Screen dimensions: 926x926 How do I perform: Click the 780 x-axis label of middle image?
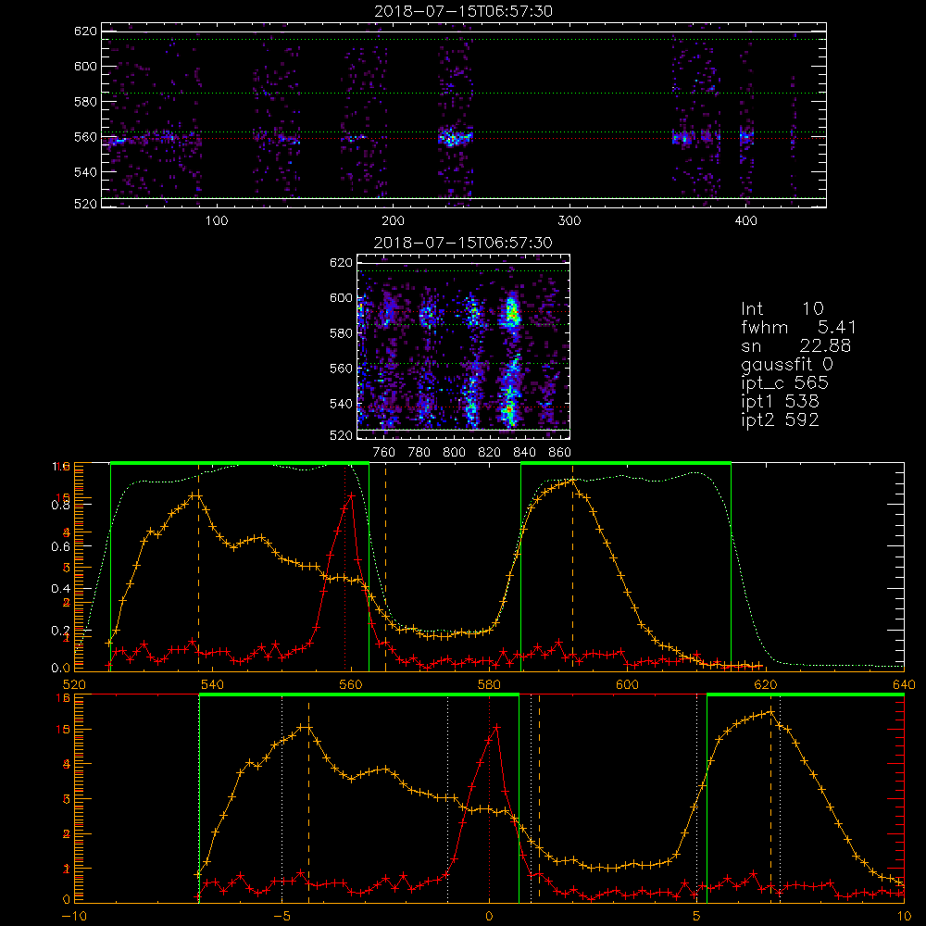click(x=419, y=453)
